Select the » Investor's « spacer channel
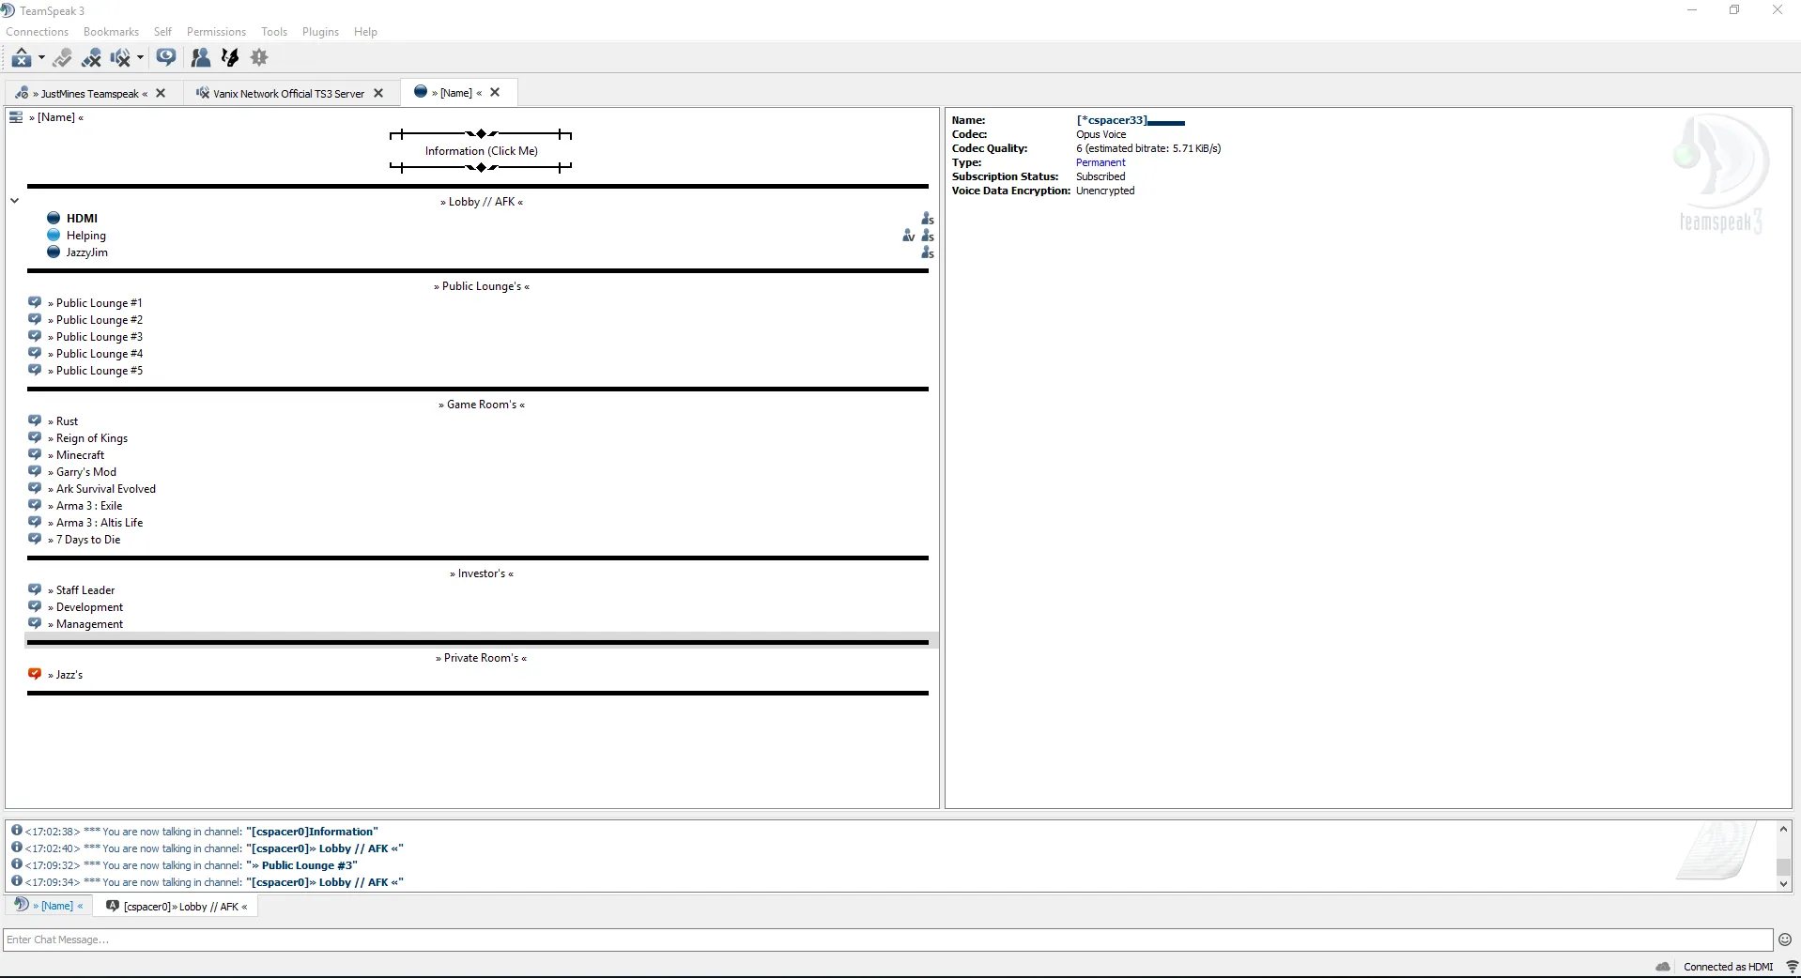 click(x=482, y=573)
